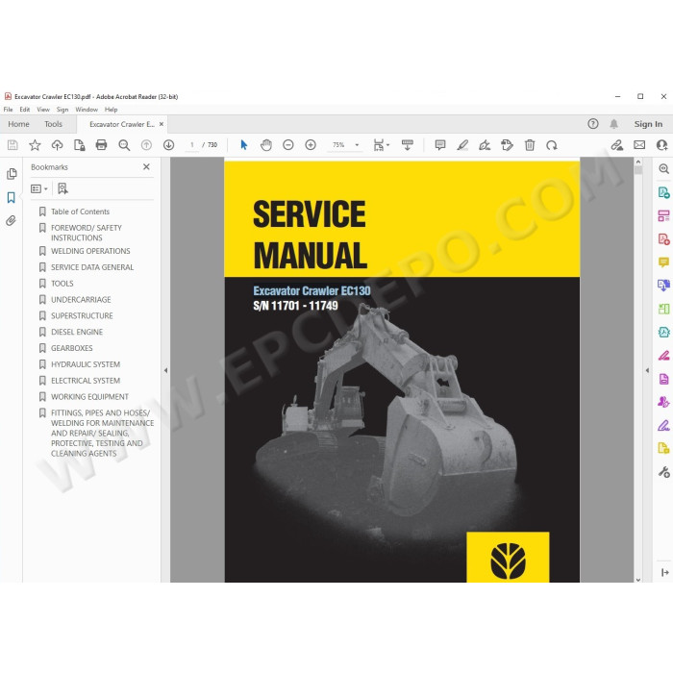Click the Sign document pen icon
The image size is (673, 673).
tap(485, 145)
